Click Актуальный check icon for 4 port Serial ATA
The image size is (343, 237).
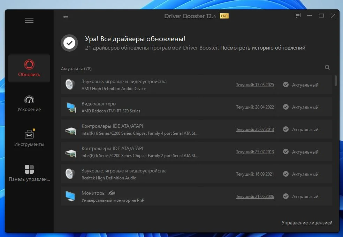point(286,129)
